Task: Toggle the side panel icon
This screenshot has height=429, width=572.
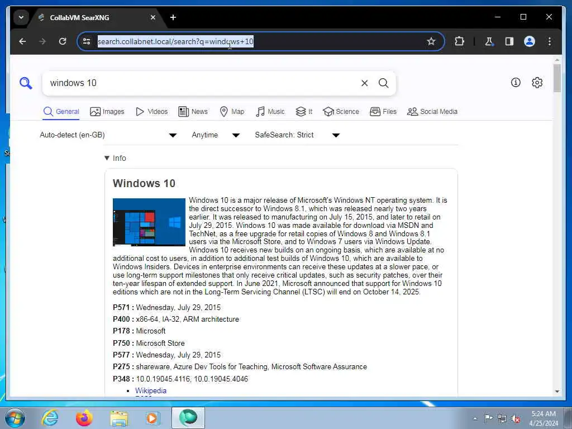Action: pyautogui.click(x=509, y=41)
